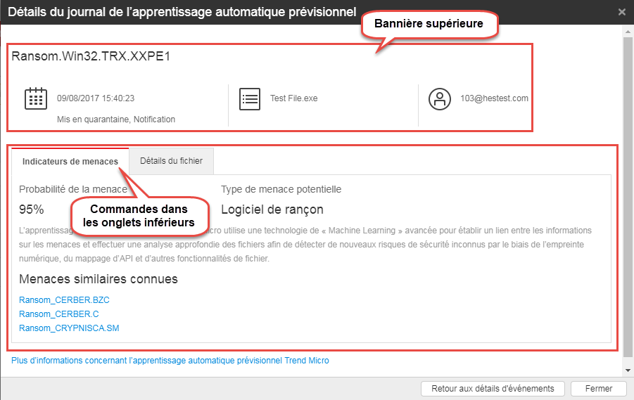Screen dimensions: 634x400
Task: Click the 95% threat probability value
Action: [x=32, y=209]
